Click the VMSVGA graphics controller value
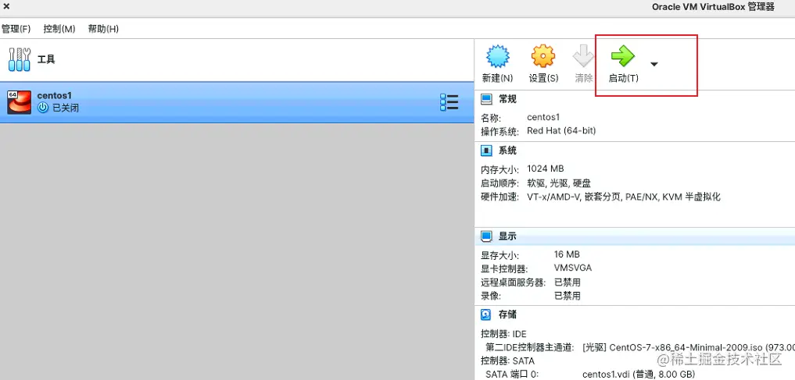 tap(573, 268)
